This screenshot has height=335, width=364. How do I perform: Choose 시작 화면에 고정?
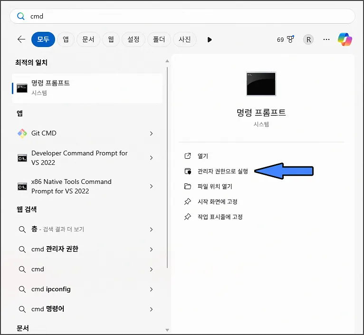pyautogui.click(x=217, y=201)
